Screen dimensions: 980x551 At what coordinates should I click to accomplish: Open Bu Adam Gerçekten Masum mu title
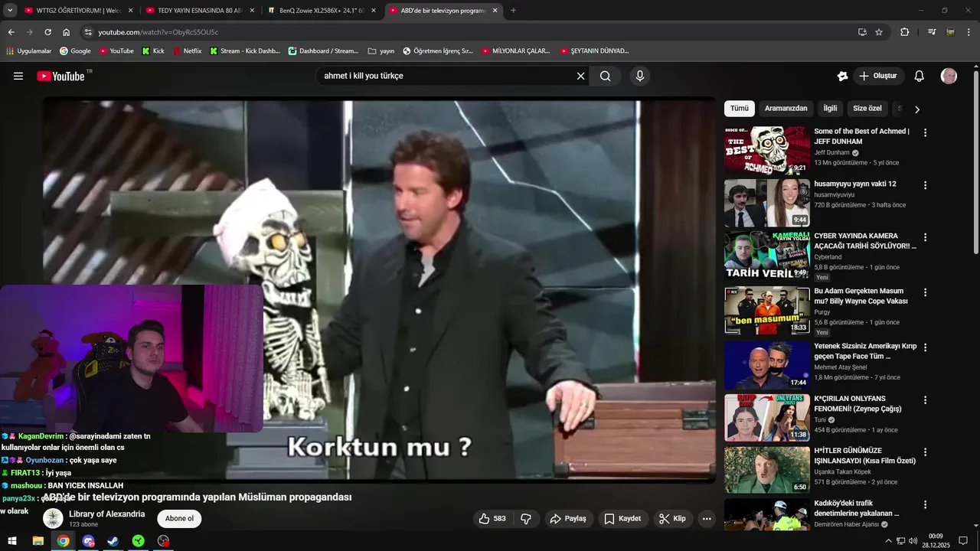(861, 296)
